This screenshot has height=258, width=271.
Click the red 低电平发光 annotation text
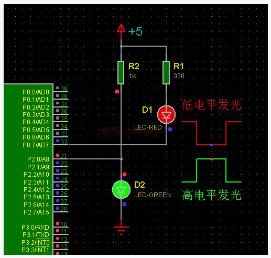coord(212,105)
